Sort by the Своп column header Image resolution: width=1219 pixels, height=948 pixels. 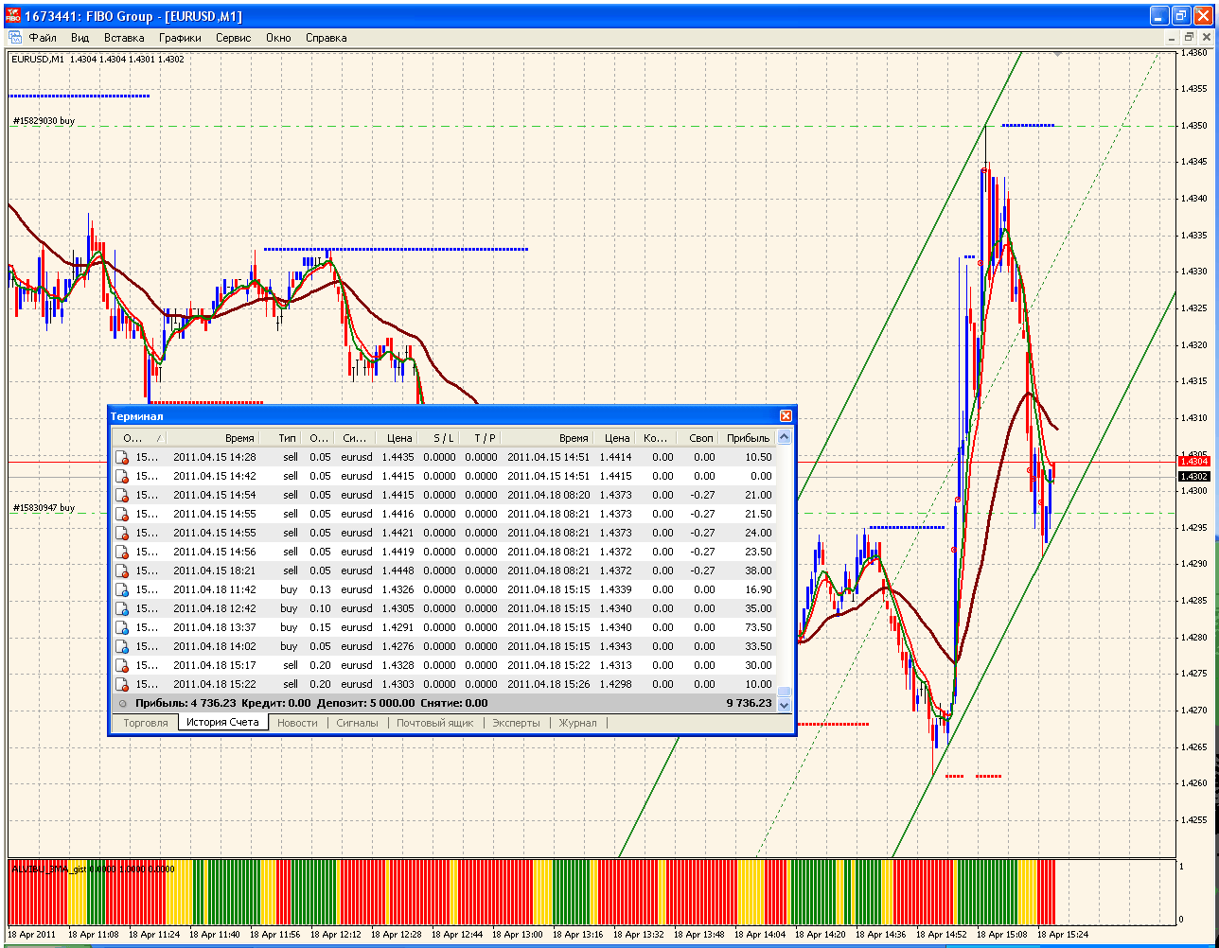(x=700, y=438)
